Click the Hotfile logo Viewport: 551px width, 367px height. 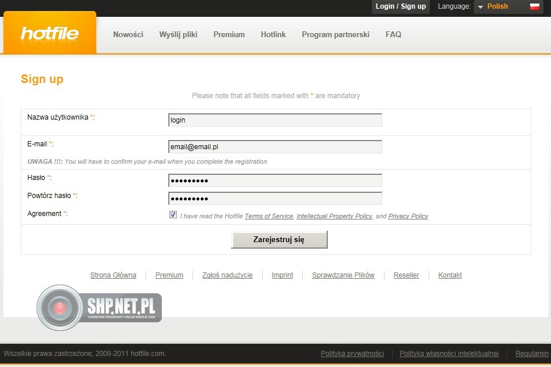click(x=50, y=34)
